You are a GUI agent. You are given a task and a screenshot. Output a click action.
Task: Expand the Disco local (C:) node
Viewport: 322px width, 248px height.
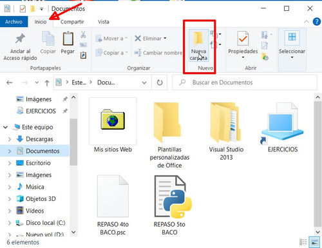point(10,223)
